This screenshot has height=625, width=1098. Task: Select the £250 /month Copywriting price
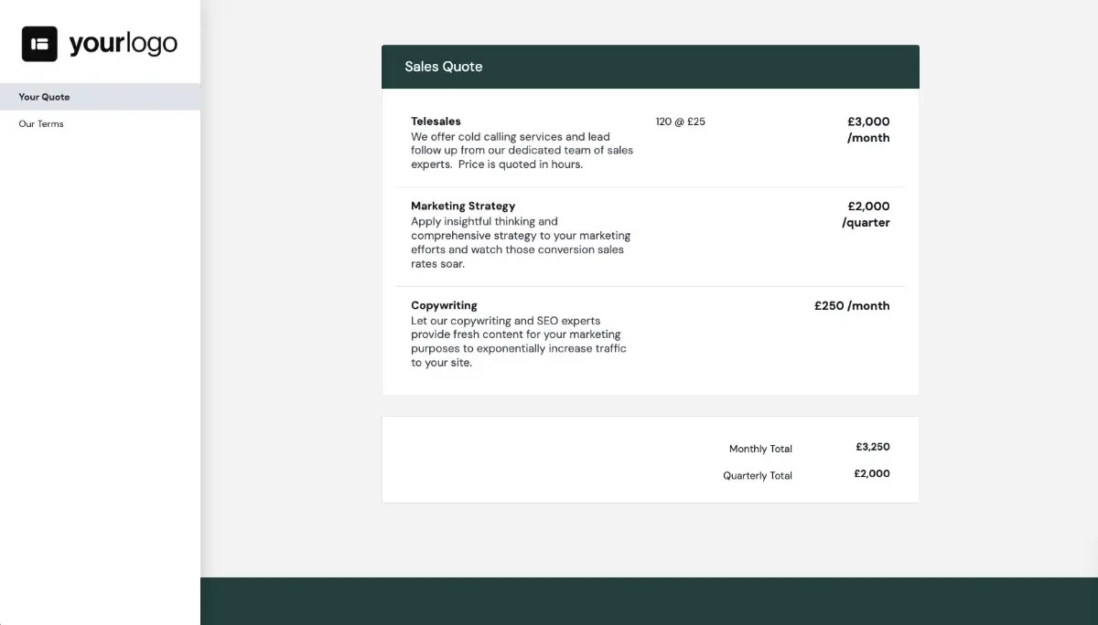click(852, 305)
